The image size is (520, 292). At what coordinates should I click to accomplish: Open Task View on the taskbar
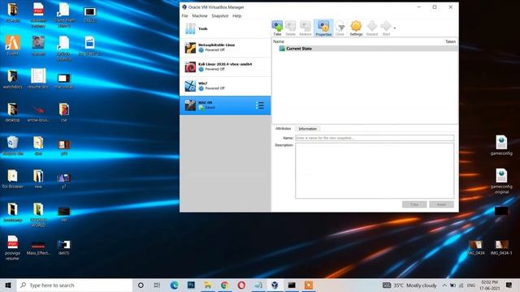[x=157, y=285]
